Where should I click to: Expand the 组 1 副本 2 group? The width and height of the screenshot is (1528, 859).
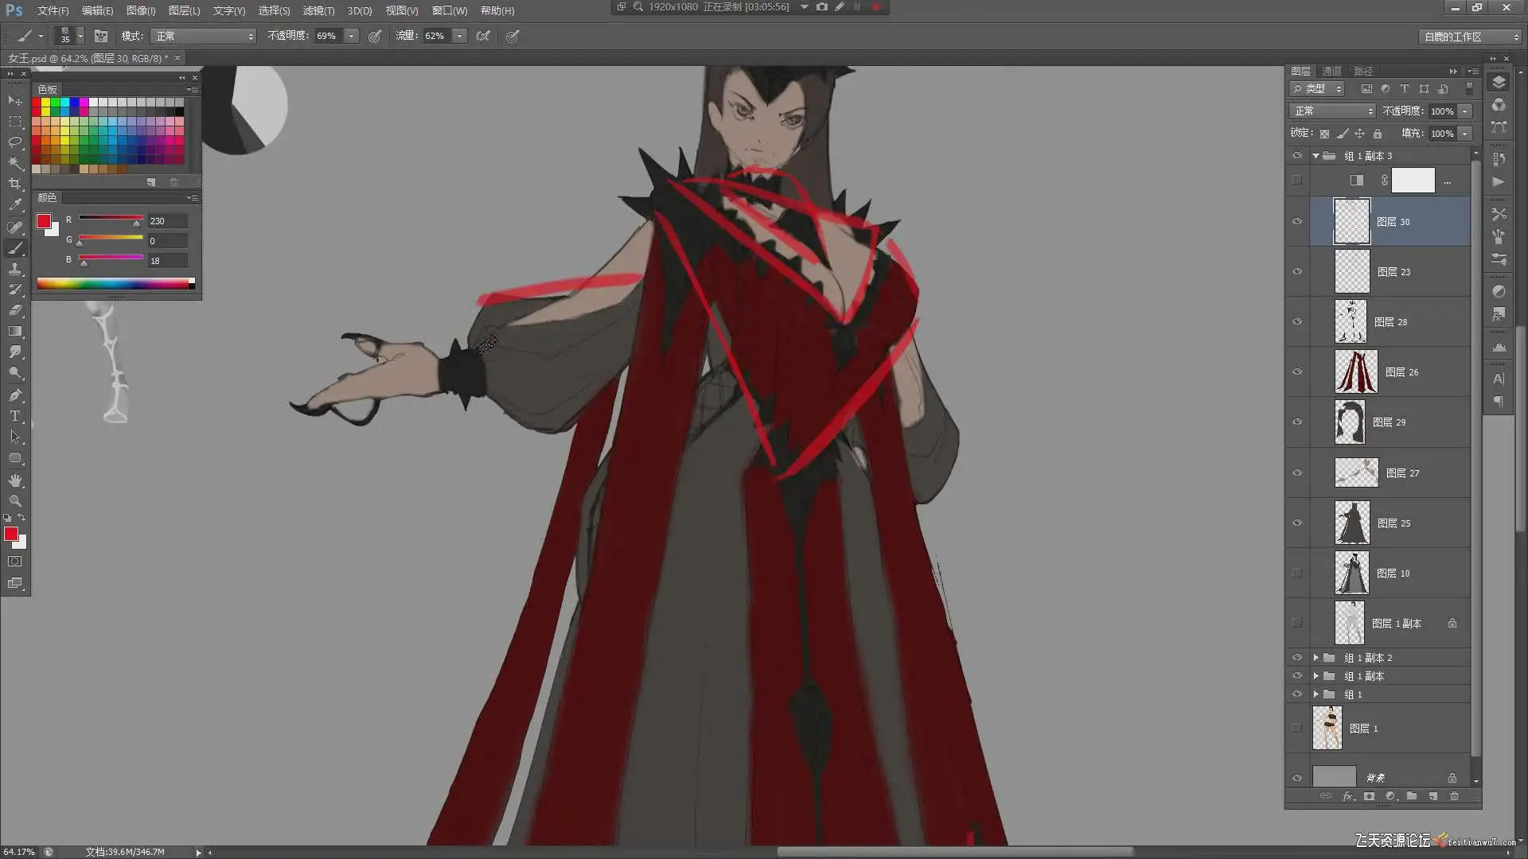[1316, 658]
